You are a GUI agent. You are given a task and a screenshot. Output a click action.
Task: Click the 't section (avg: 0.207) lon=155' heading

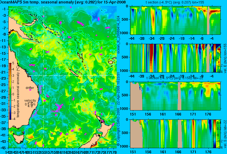pyautogui.click(x=175, y=2)
